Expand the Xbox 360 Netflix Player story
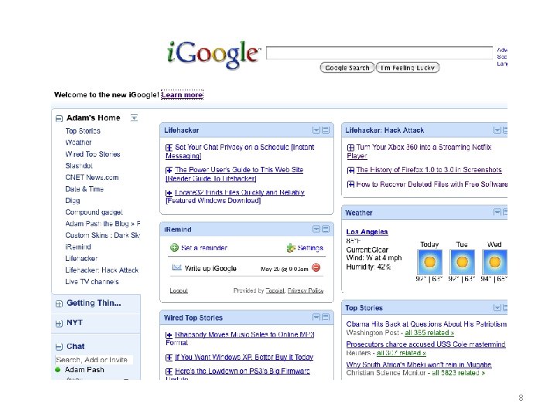Image resolution: width=557 pixels, height=417 pixels. [x=350, y=147]
